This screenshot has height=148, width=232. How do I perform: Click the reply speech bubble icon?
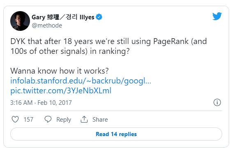[x=48, y=119]
